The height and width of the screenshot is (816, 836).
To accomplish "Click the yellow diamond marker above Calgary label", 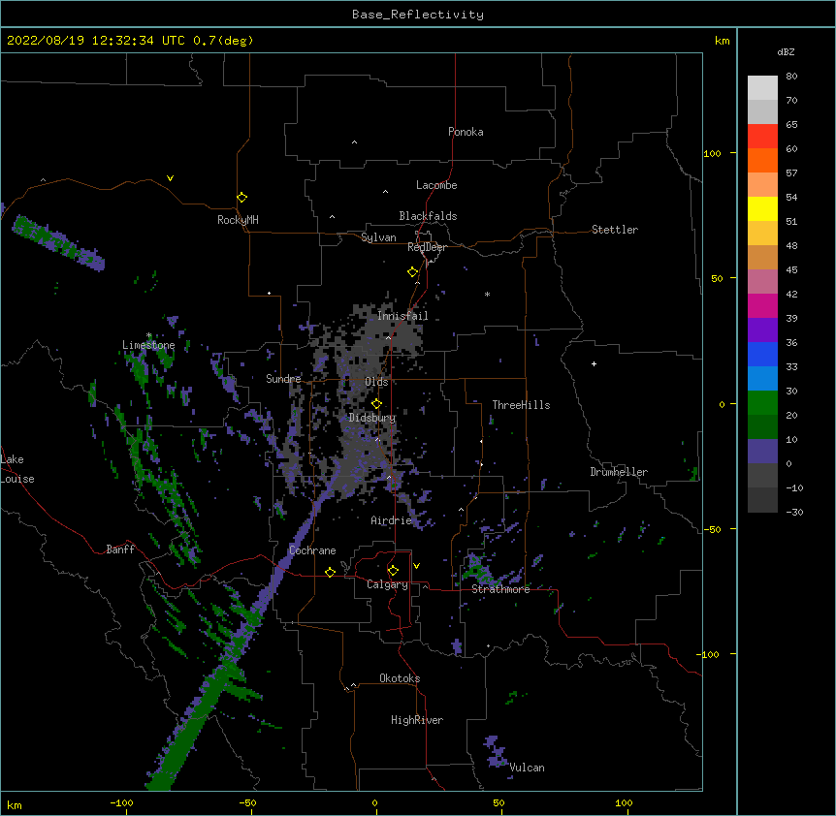I will point(393,571).
